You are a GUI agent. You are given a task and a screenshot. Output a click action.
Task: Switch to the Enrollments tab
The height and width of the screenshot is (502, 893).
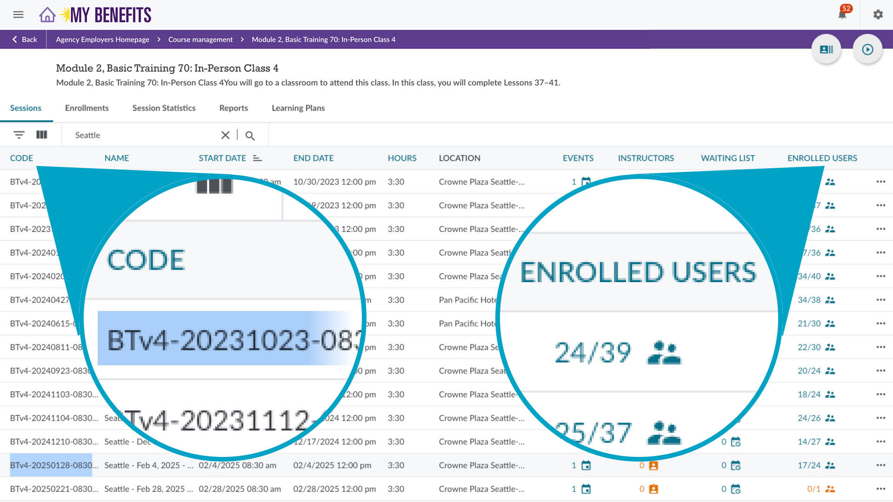click(87, 108)
